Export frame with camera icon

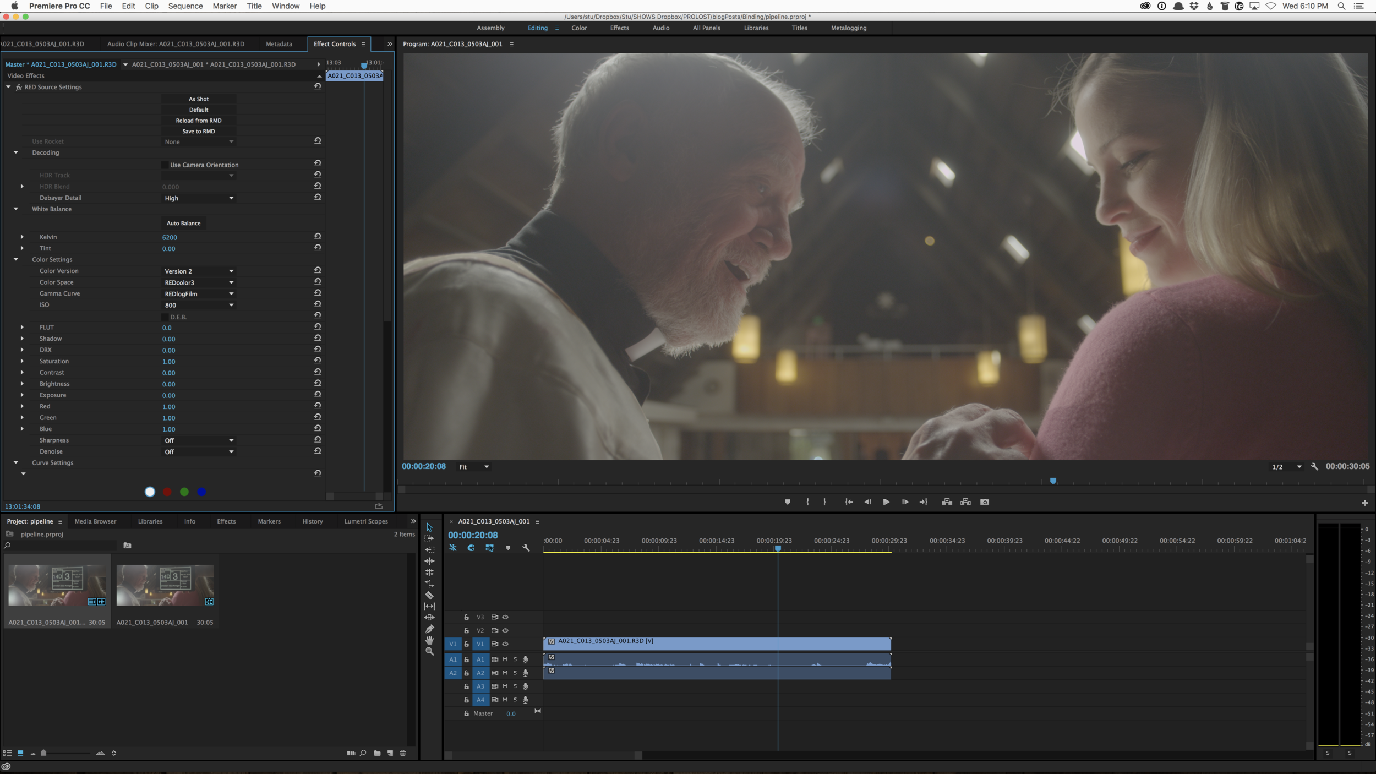pos(985,502)
